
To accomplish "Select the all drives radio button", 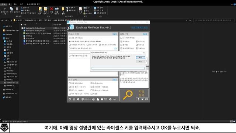I will pos(70,38).
